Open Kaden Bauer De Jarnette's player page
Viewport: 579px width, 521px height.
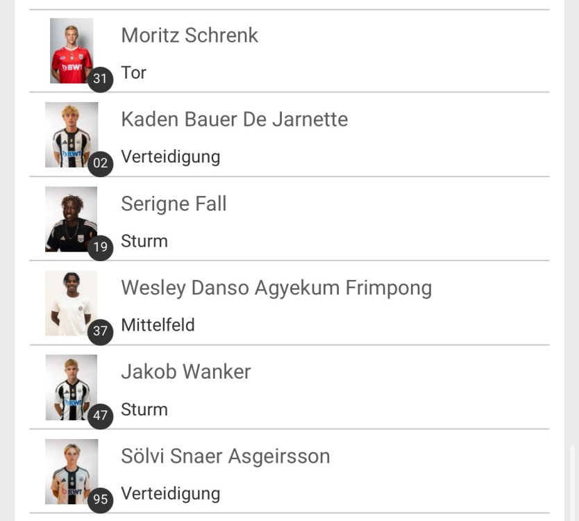234,119
